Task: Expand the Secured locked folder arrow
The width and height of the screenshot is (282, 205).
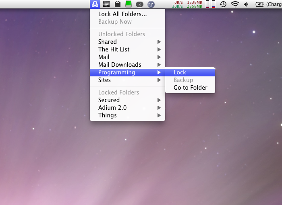Action: click(159, 100)
